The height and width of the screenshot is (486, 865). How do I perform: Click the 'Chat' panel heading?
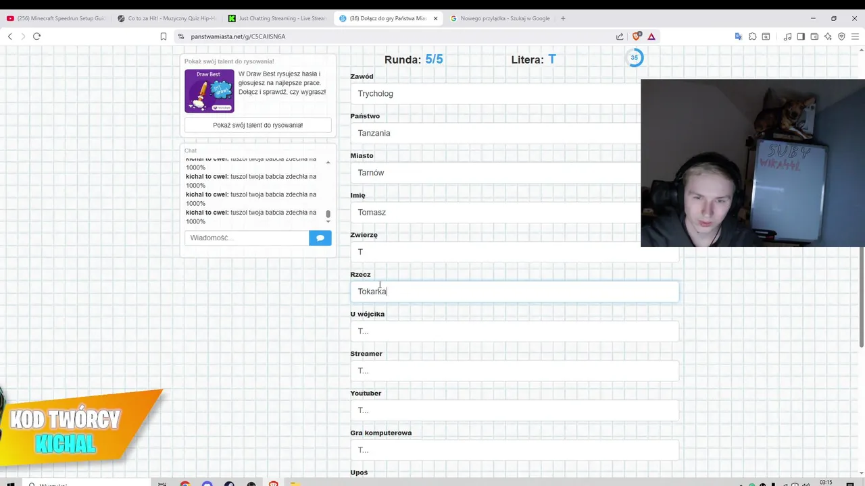[x=191, y=151]
